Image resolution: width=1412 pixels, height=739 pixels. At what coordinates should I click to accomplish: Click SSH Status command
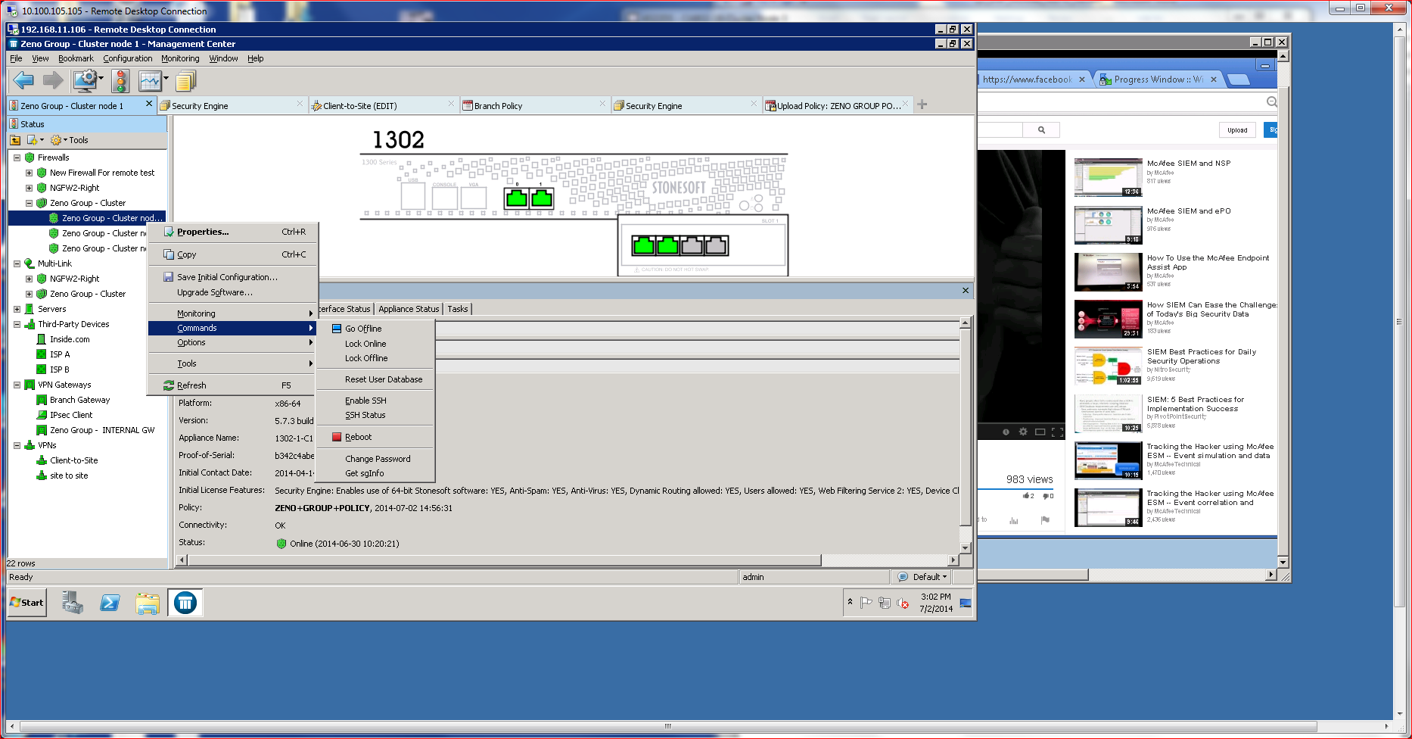[x=375, y=415]
